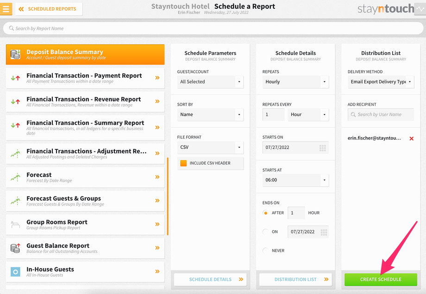
Task: Open the In-House Guests report
Action: [x=85, y=271]
